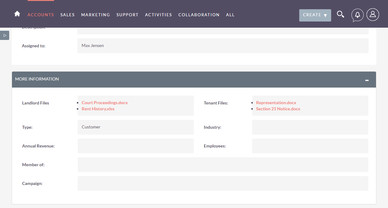This screenshot has height=208, width=388.
Task: Open Rent History.xlsx file
Action: pyautogui.click(x=98, y=109)
